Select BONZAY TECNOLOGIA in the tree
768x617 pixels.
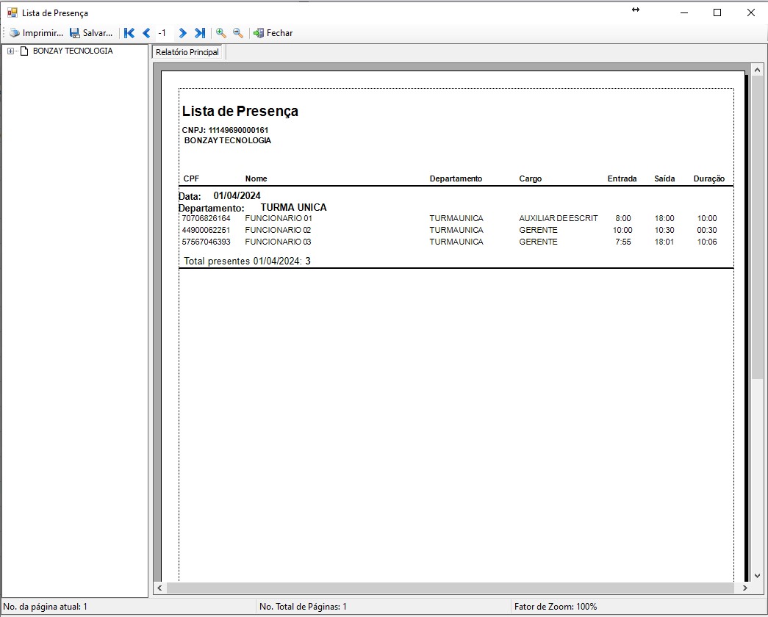72,51
